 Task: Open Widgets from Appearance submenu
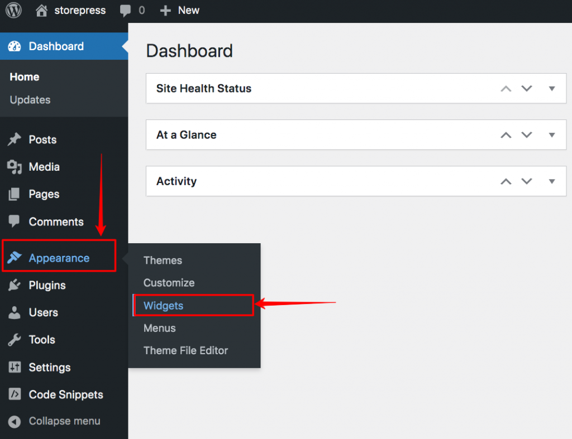(164, 306)
